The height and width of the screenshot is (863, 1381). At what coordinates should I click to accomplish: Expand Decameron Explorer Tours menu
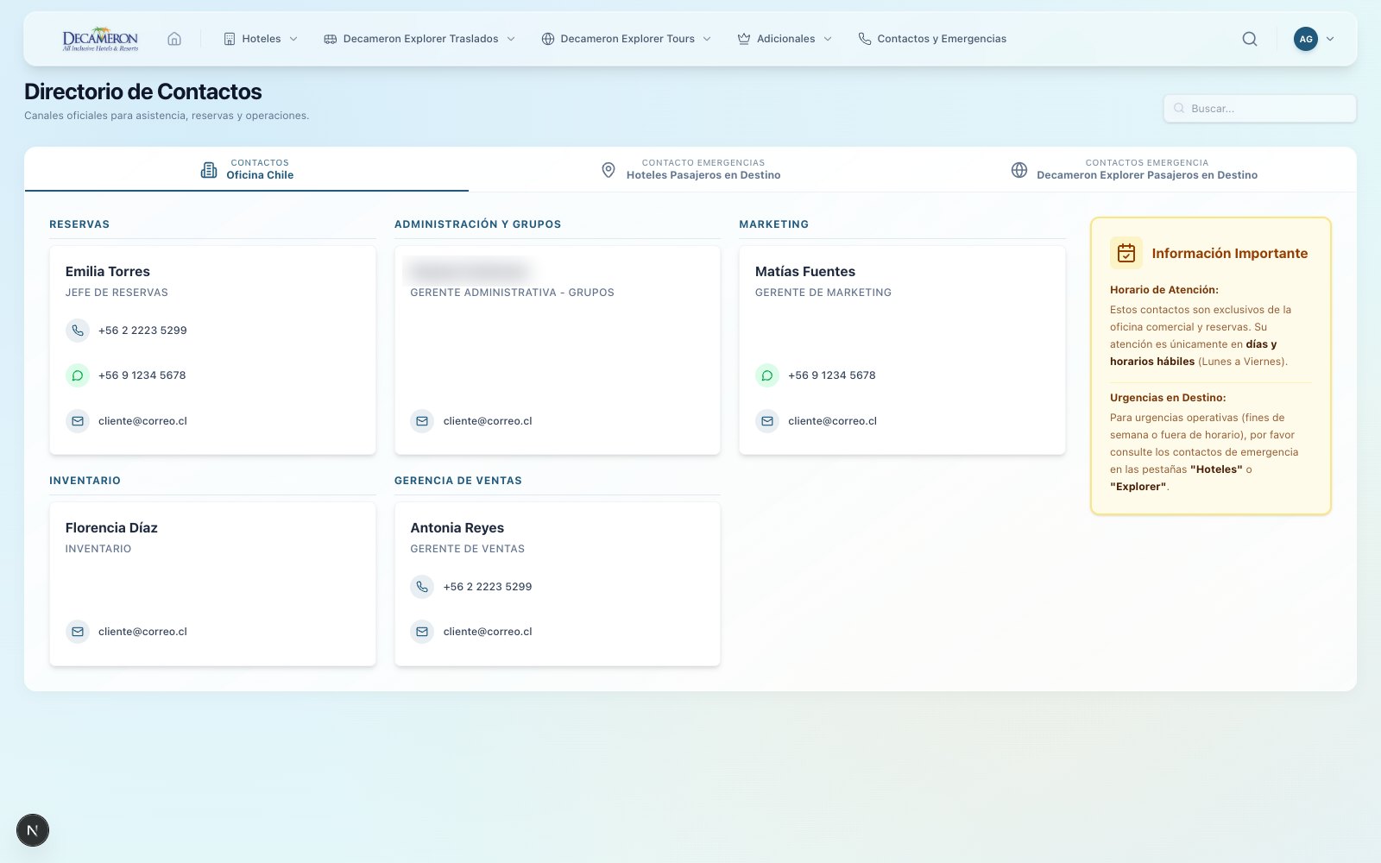(627, 39)
